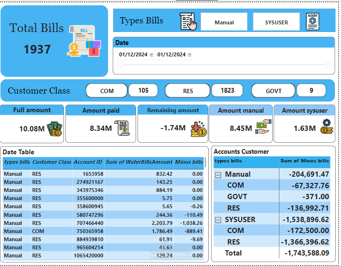Click the -136,992.71 RES value
The height and width of the screenshot is (266, 341).
pos(308,208)
